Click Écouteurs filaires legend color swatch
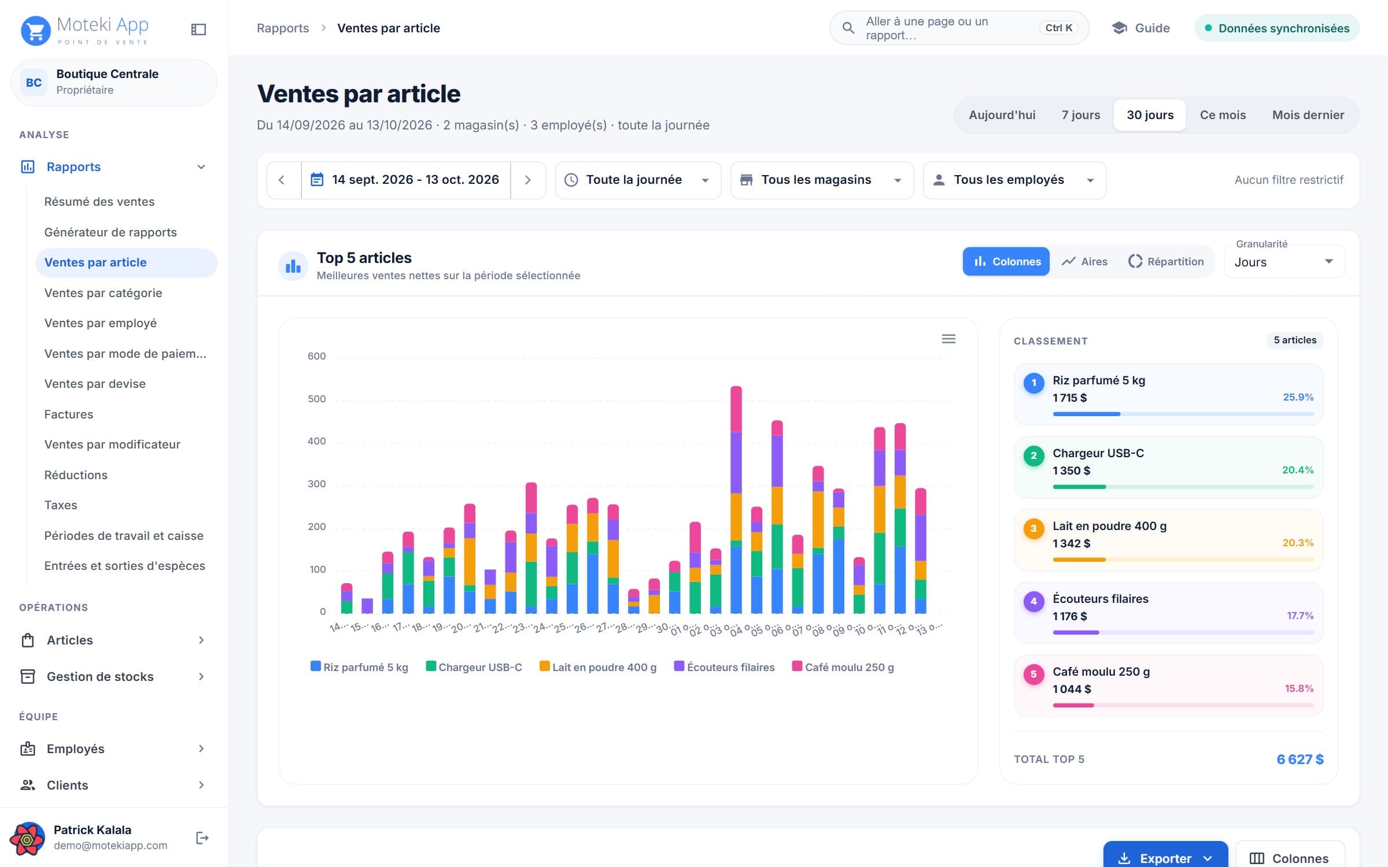Image resolution: width=1388 pixels, height=867 pixels. coord(679,666)
